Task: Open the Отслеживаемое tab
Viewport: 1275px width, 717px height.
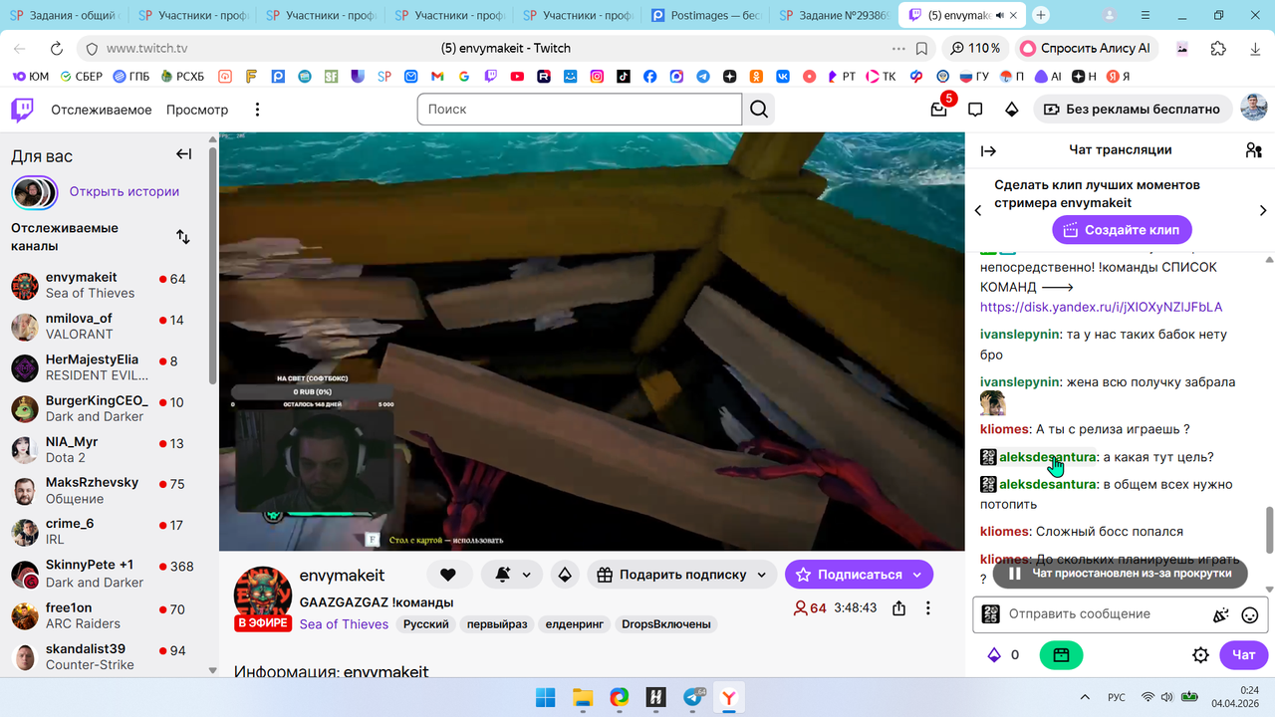Action: click(x=102, y=110)
